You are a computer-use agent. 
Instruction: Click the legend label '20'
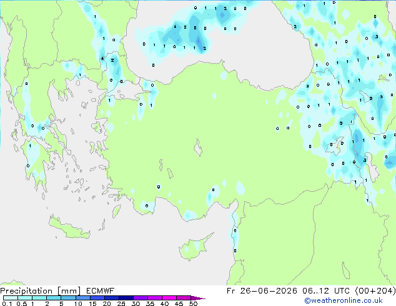107,304
